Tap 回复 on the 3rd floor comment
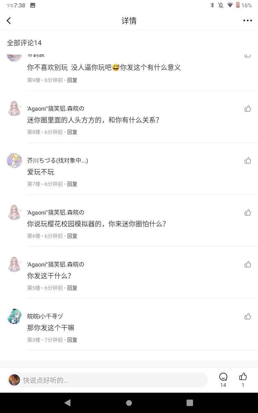 72,340
